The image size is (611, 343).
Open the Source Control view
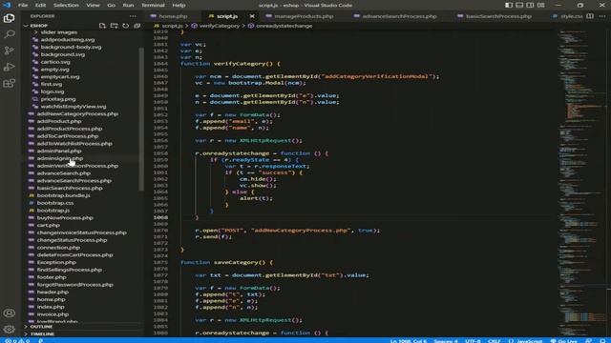[9, 50]
